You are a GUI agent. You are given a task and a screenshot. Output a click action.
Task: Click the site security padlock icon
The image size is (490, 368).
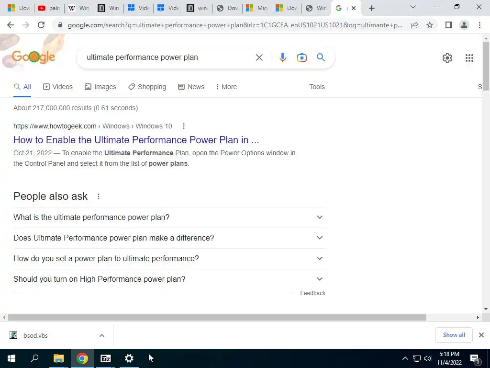(x=60, y=25)
